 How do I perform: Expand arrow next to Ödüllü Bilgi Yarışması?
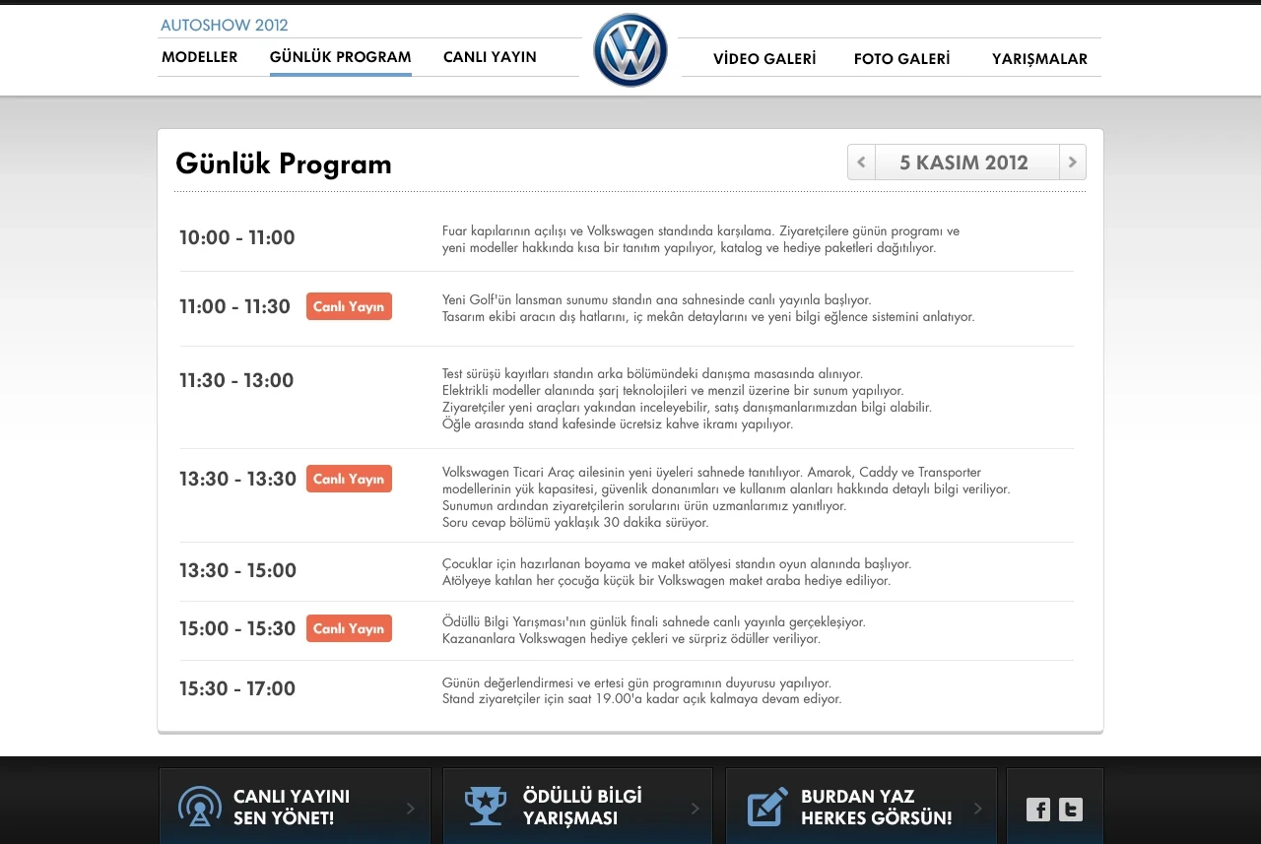[695, 809]
